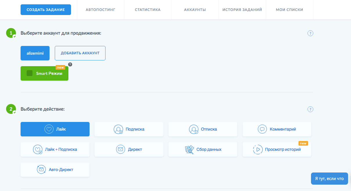
Task: Switch to the Статистика tab
Action: 148,10
